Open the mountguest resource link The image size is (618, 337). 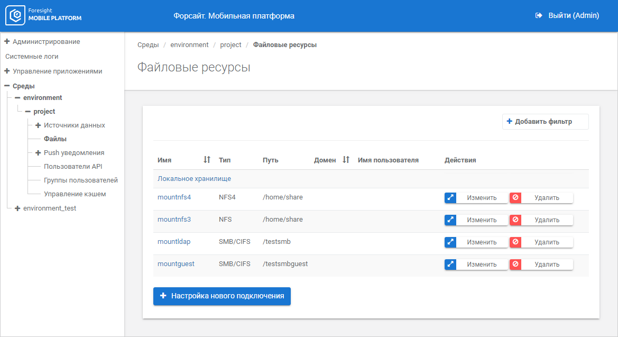pyautogui.click(x=176, y=264)
